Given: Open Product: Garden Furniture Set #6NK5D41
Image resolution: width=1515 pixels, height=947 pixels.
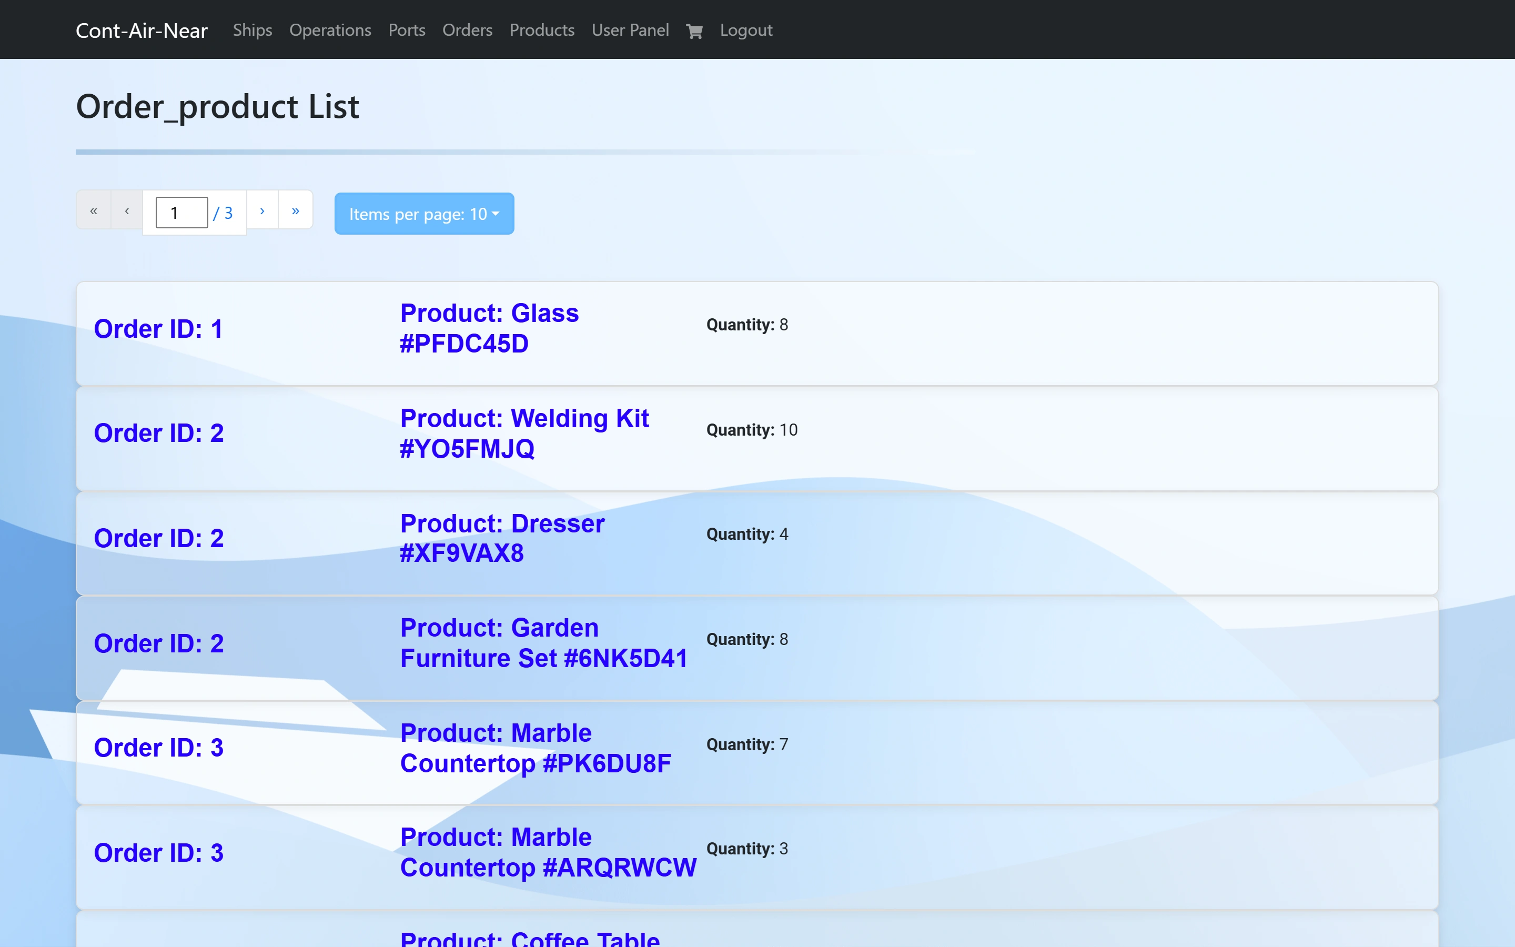Looking at the screenshot, I should 544,643.
